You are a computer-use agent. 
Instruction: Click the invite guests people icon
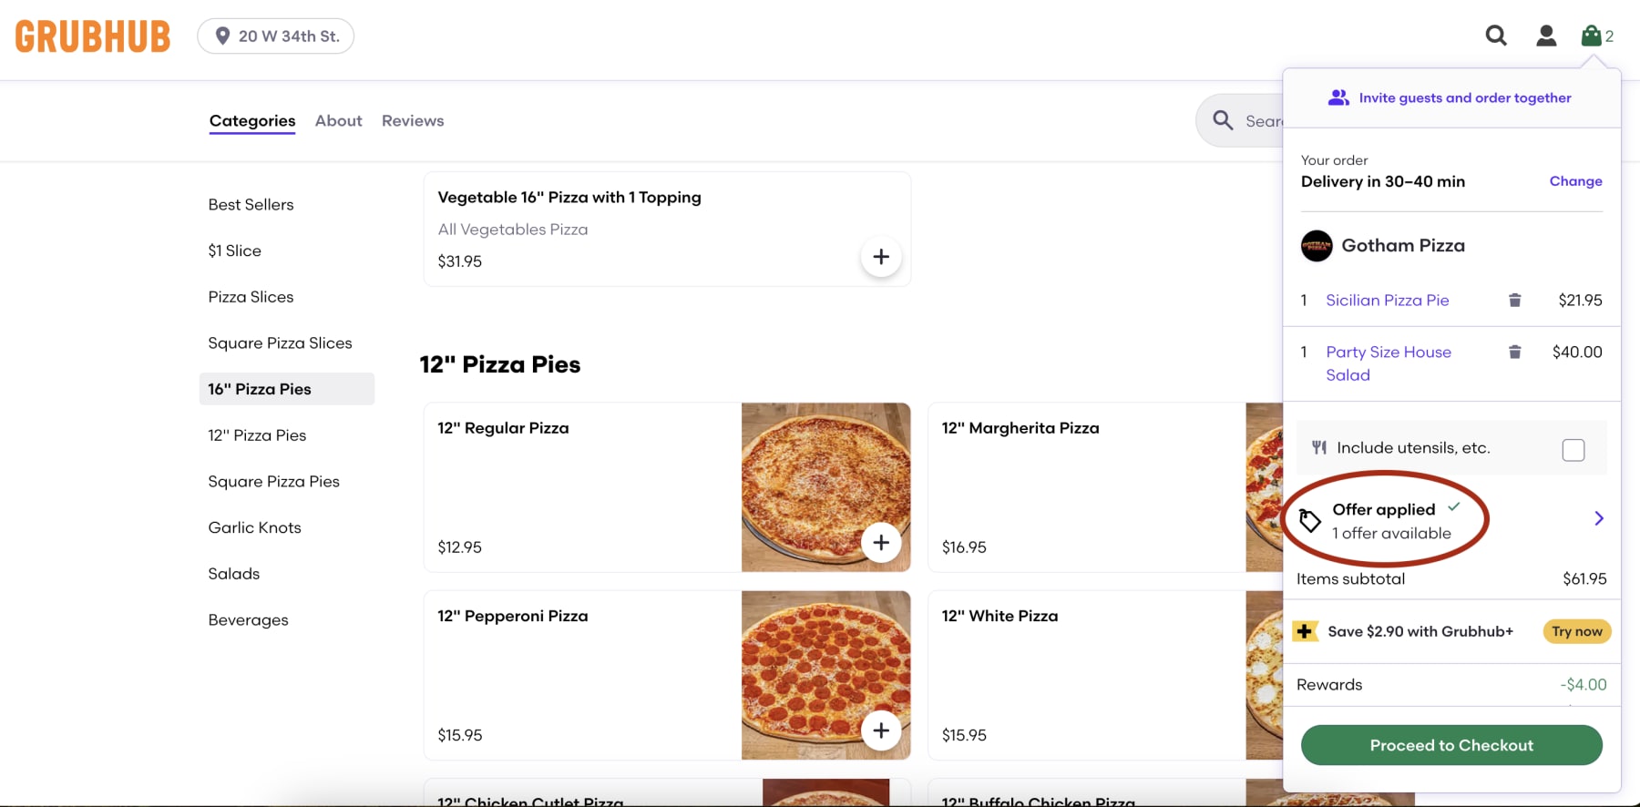pyautogui.click(x=1338, y=97)
